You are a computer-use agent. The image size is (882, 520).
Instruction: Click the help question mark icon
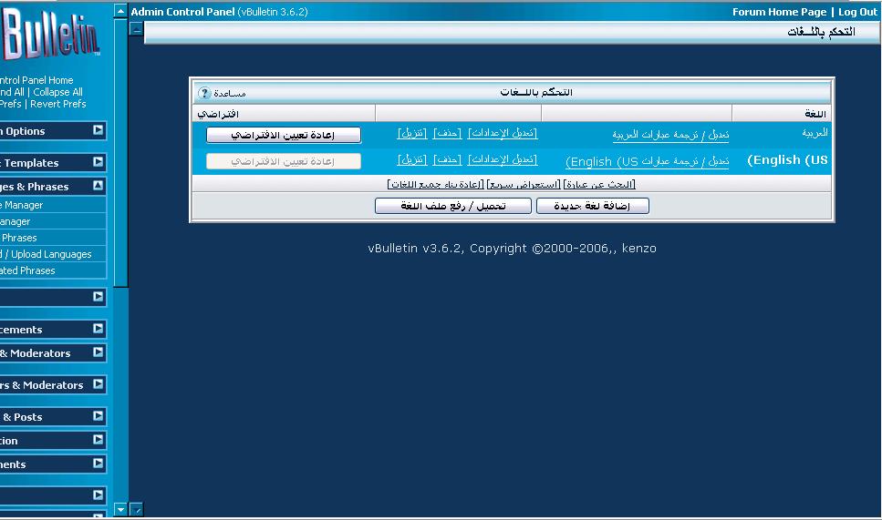pyautogui.click(x=204, y=93)
